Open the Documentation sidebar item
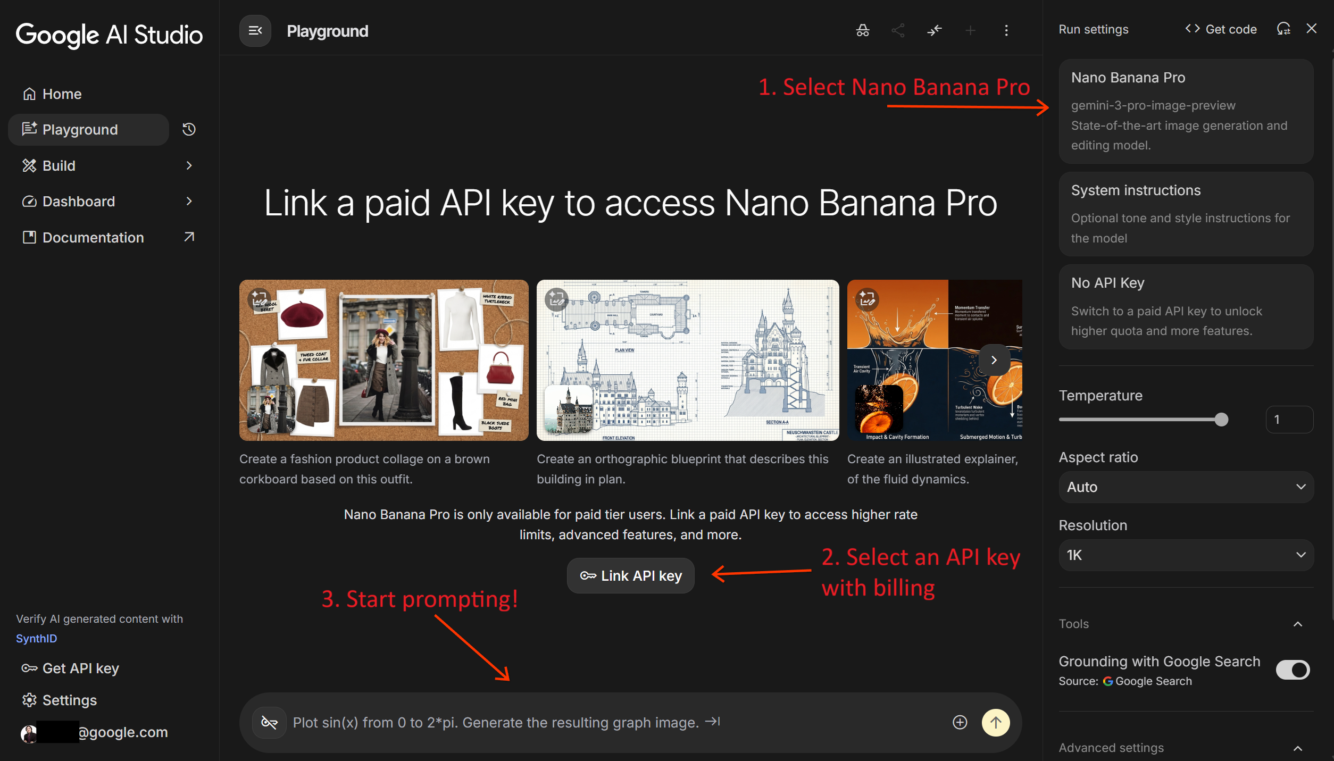The width and height of the screenshot is (1334, 761). coord(93,237)
